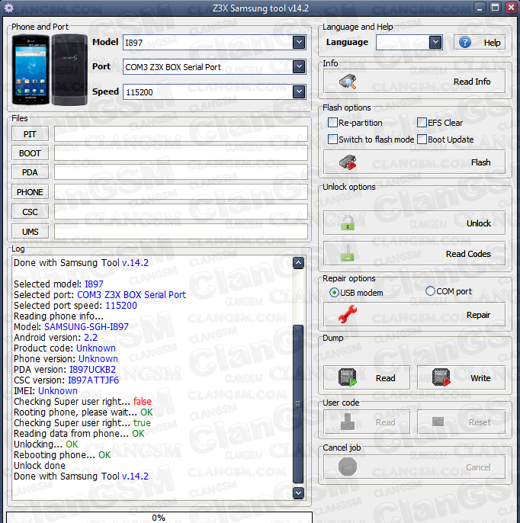520x523 pixels.
Task: Click the BOOT file path field
Action: point(181,153)
